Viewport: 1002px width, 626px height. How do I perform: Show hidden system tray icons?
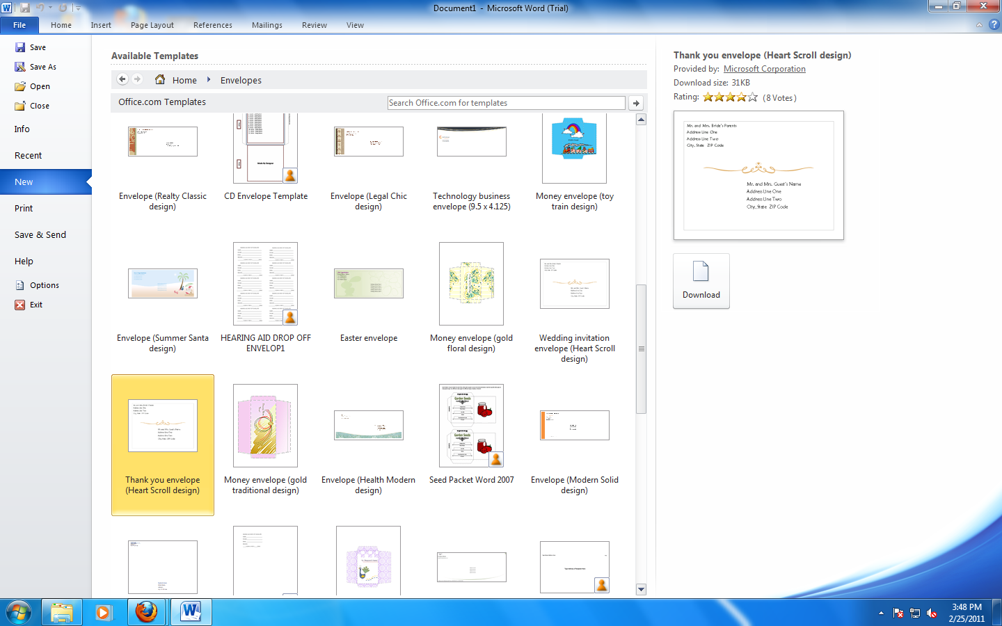pyautogui.click(x=881, y=613)
